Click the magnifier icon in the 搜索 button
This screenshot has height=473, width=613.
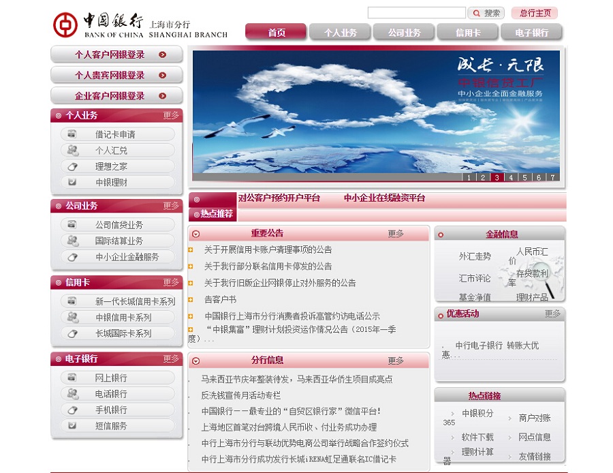[477, 14]
